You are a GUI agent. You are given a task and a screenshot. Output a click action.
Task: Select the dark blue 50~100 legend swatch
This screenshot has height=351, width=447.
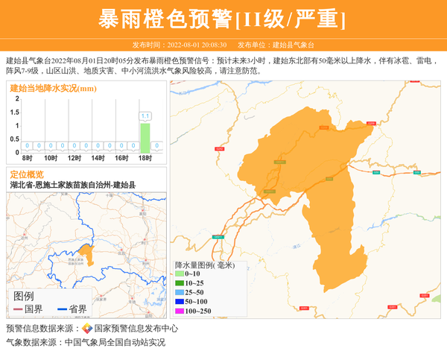(180, 301)
